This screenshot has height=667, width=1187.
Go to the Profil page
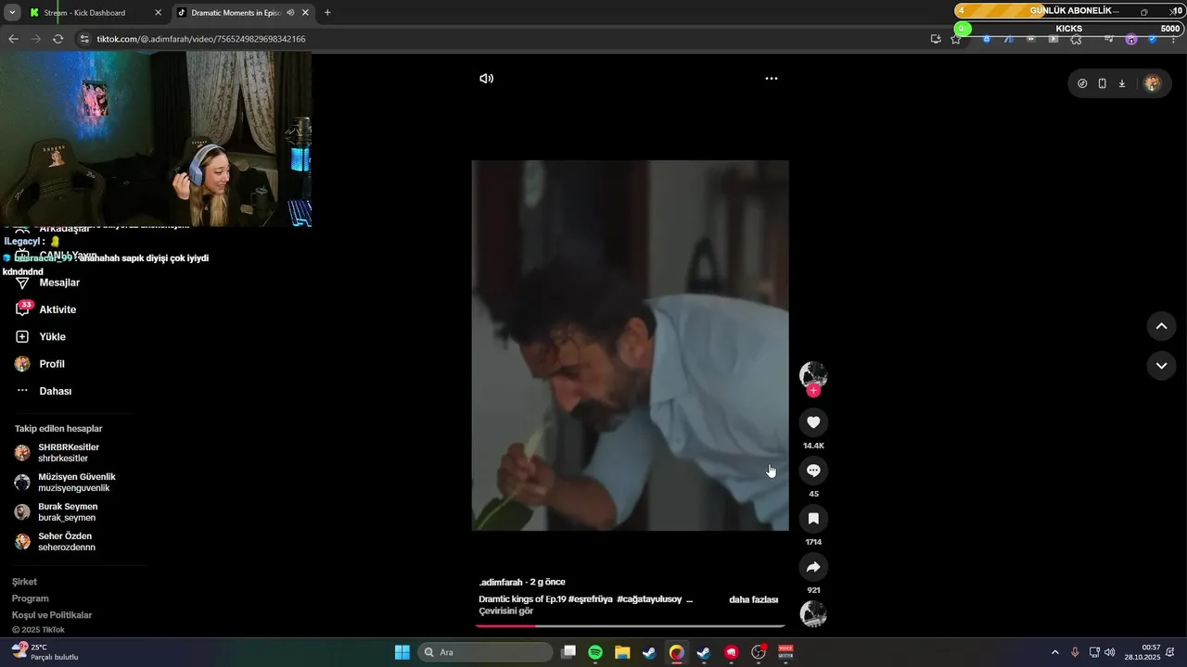41,364
